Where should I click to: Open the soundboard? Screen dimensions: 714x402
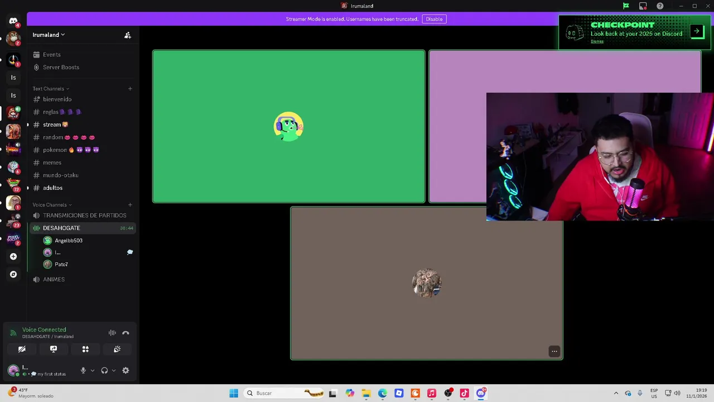pyautogui.click(x=117, y=349)
